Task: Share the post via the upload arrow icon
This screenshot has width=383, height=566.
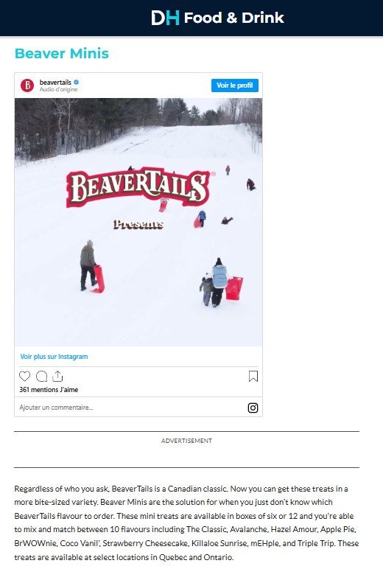Action: tap(57, 376)
